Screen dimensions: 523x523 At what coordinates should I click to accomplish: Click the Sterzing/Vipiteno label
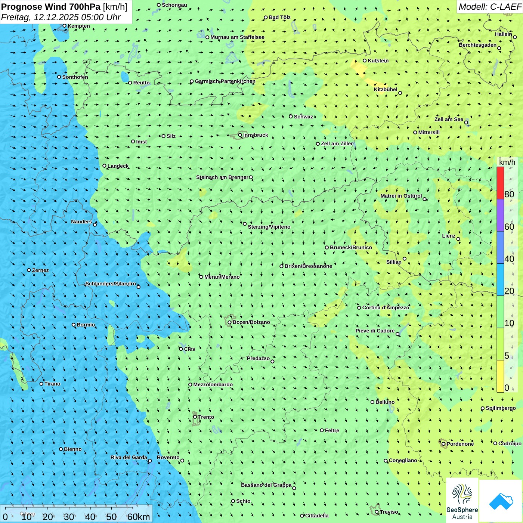pos(269,227)
